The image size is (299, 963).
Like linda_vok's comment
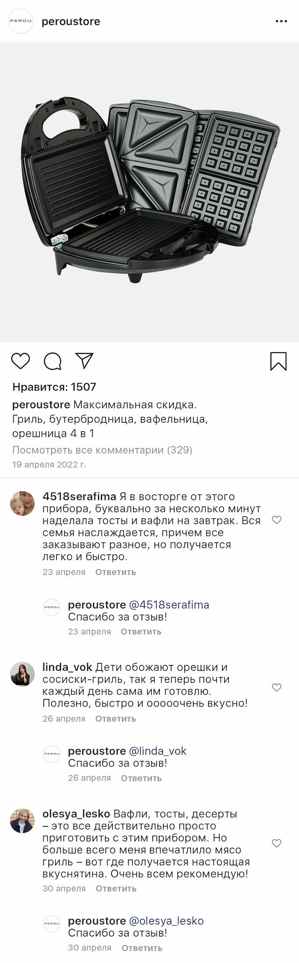tap(277, 687)
